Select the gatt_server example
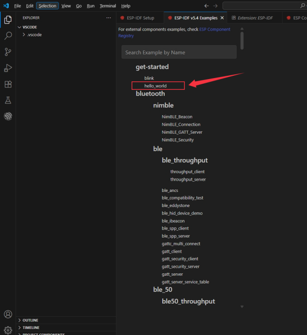The width and height of the screenshot is (307, 335). (172, 274)
